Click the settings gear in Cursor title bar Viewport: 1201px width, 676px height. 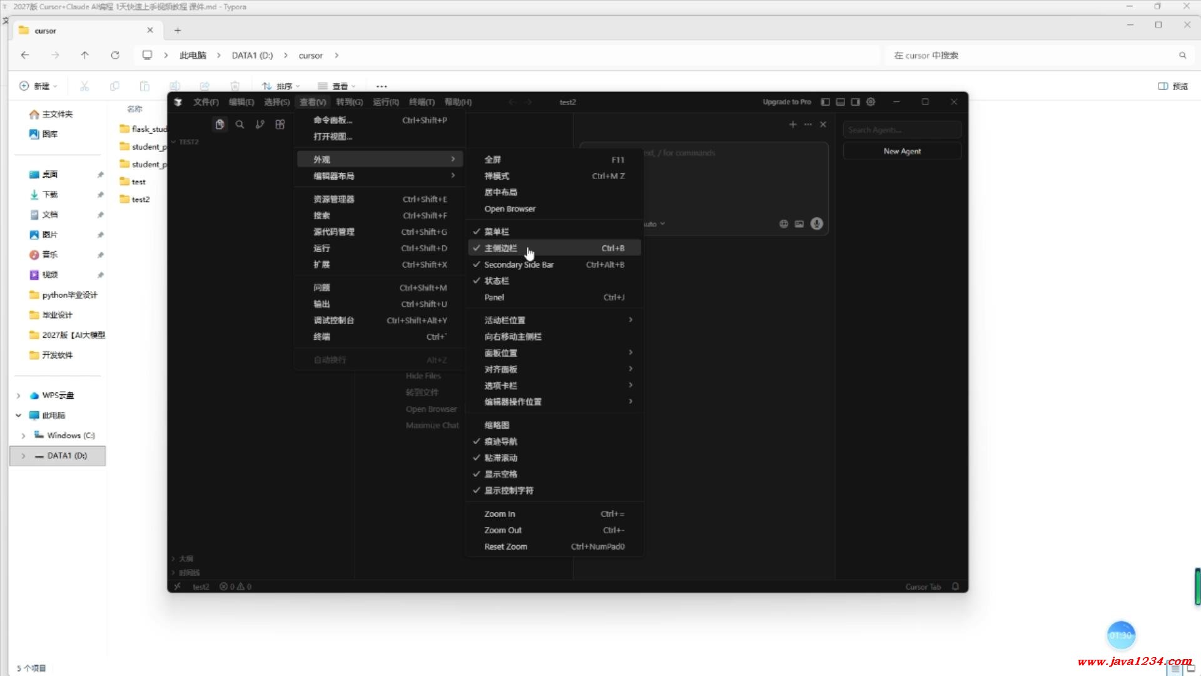pos(871,102)
